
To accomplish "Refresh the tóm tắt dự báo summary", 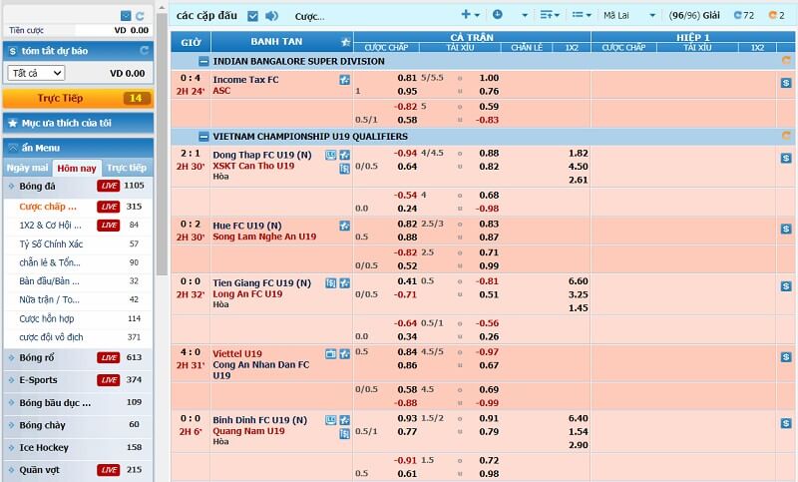I will click(144, 50).
